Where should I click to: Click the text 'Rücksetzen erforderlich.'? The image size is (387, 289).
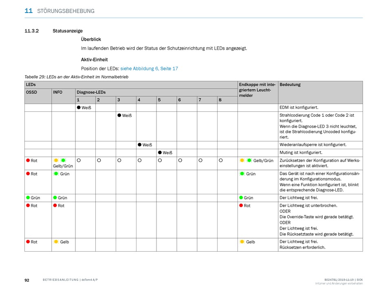[302, 248]
